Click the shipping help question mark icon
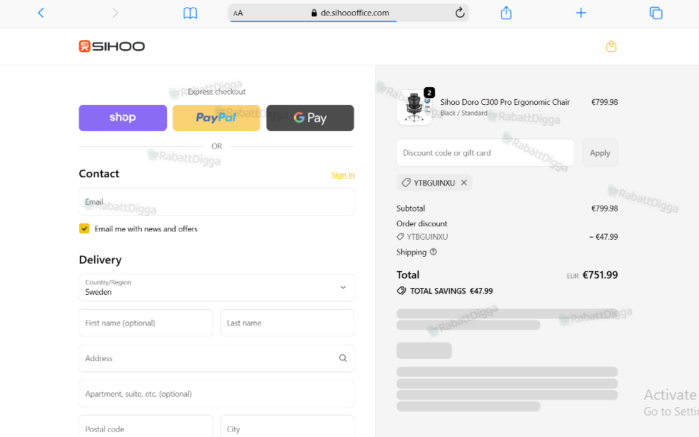This screenshot has height=437, width=699. (433, 252)
